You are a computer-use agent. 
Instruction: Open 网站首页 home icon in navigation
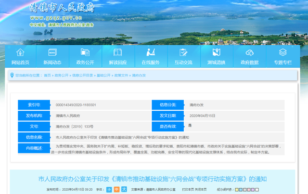[x=20, y=52]
